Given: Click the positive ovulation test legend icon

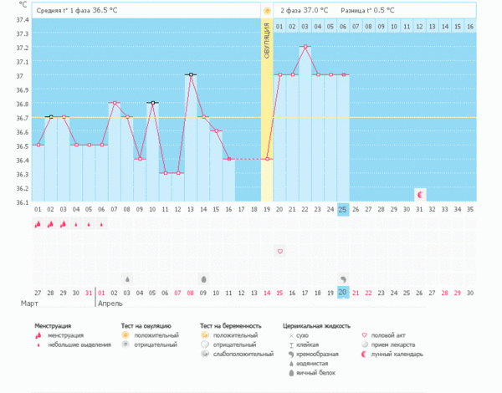Looking at the screenshot, I should click(x=125, y=334).
